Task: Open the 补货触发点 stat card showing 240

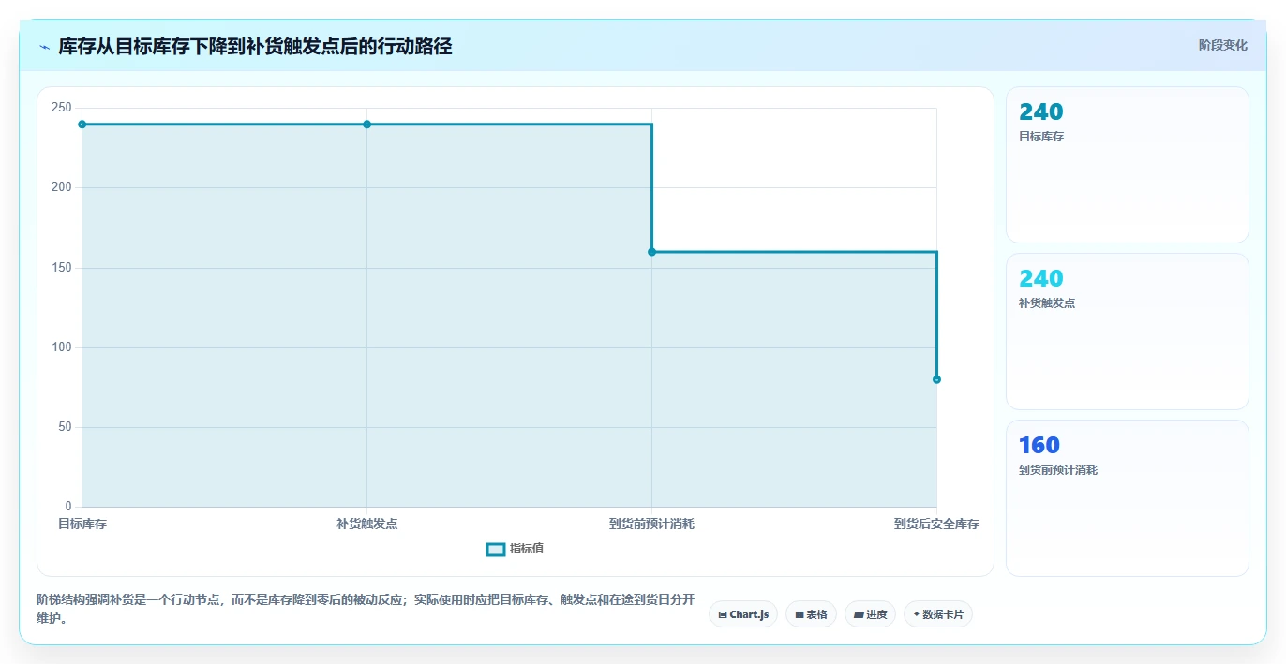Action: [1127, 332]
